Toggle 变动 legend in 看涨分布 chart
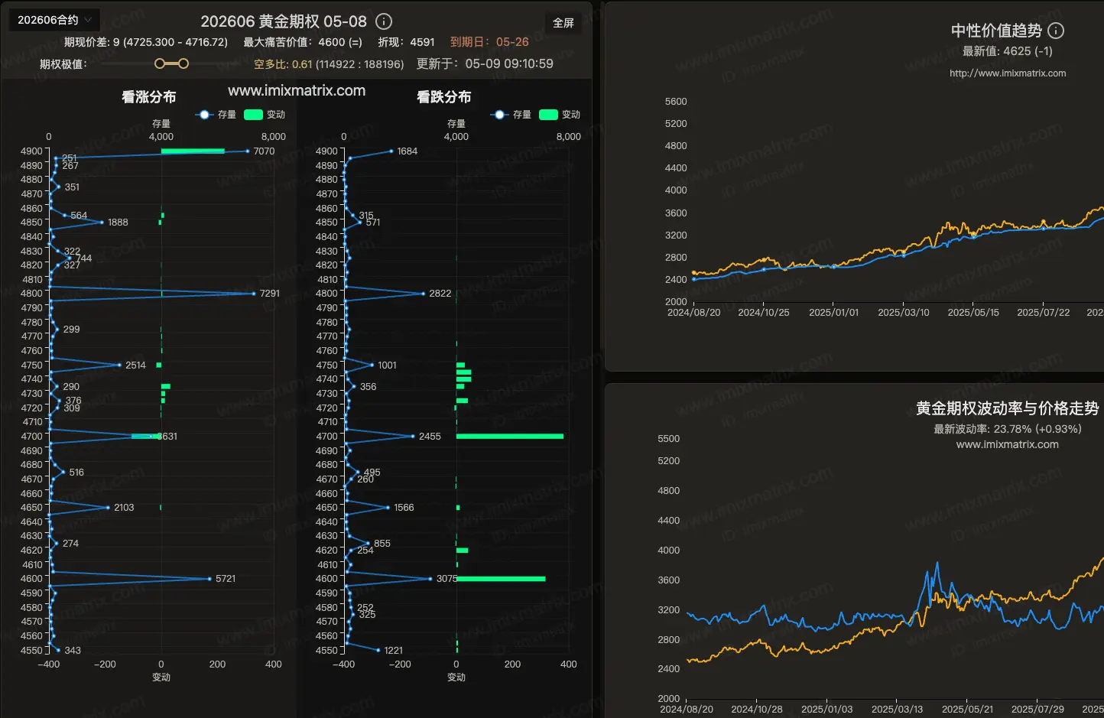This screenshot has width=1104, height=718. click(x=265, y=115)
